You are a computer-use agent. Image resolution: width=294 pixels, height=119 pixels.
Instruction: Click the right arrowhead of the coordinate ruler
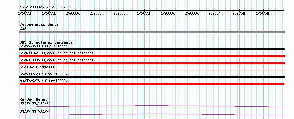(283, 10)
